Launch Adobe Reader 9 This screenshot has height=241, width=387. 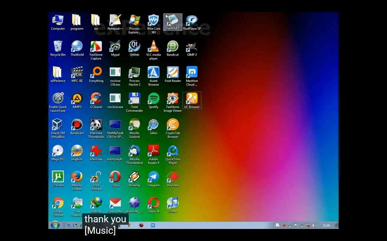[x=154, y=155]
